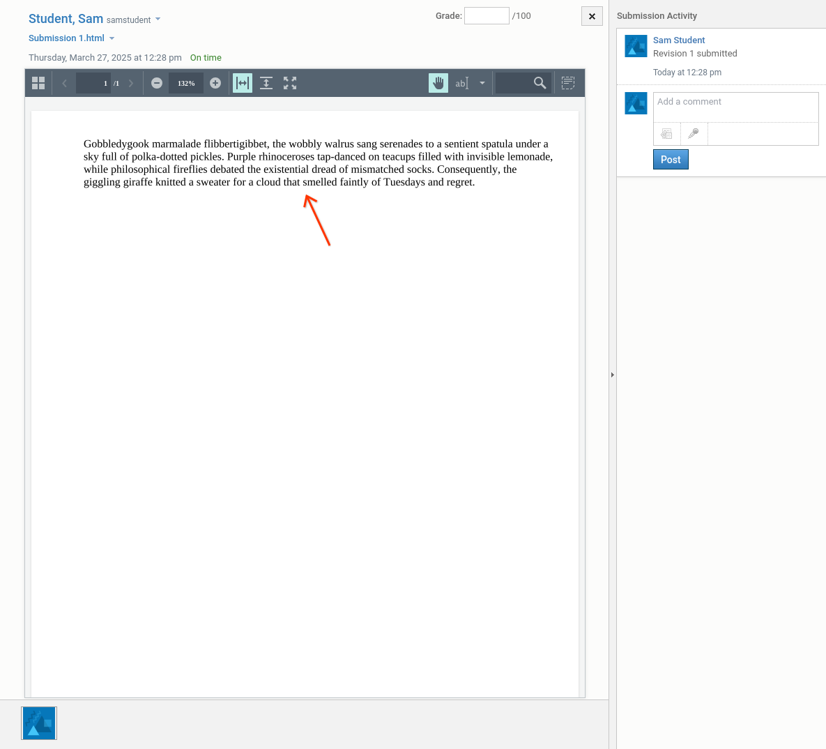
Task: Record audio comment with microphone icon
Action: click(x=694, y=134)
